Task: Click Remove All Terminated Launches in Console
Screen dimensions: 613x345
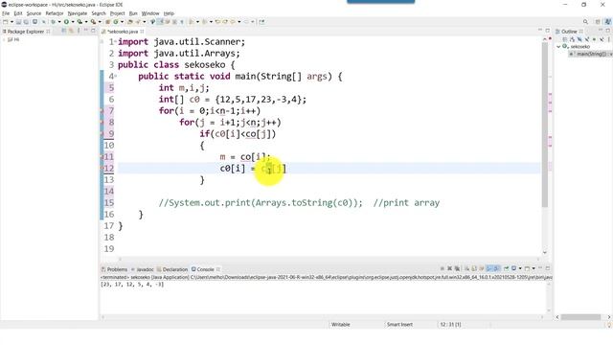Action: point(457,268)
